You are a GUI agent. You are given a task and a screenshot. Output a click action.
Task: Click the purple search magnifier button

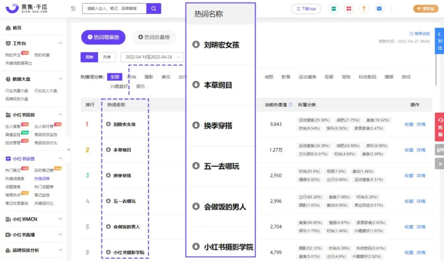154,9
